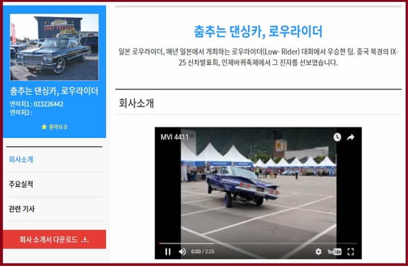Image resolution: width=408 pixels, height=266 pixels.
Task: Click the MVI 4411 video title
Action: (174, 137)
